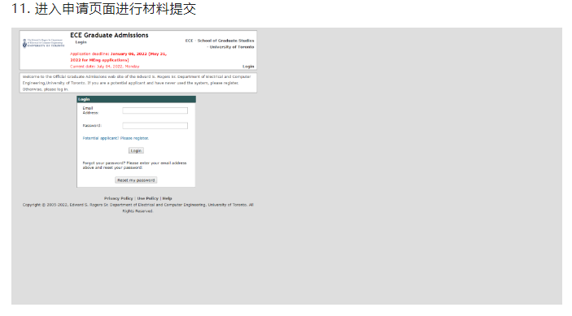Click Reset my password button
This screenshot has width=572, height=316.
(136, 180)
